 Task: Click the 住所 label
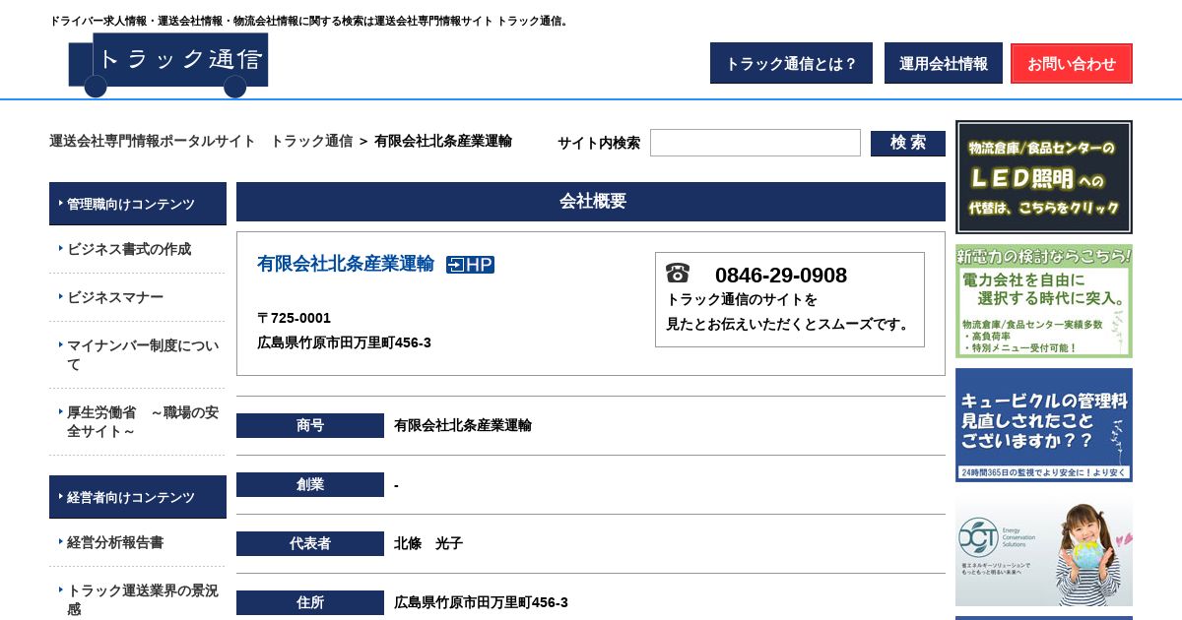coord(310,602)
